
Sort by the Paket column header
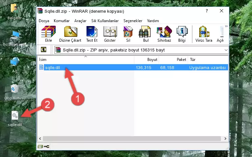(173, 60)
